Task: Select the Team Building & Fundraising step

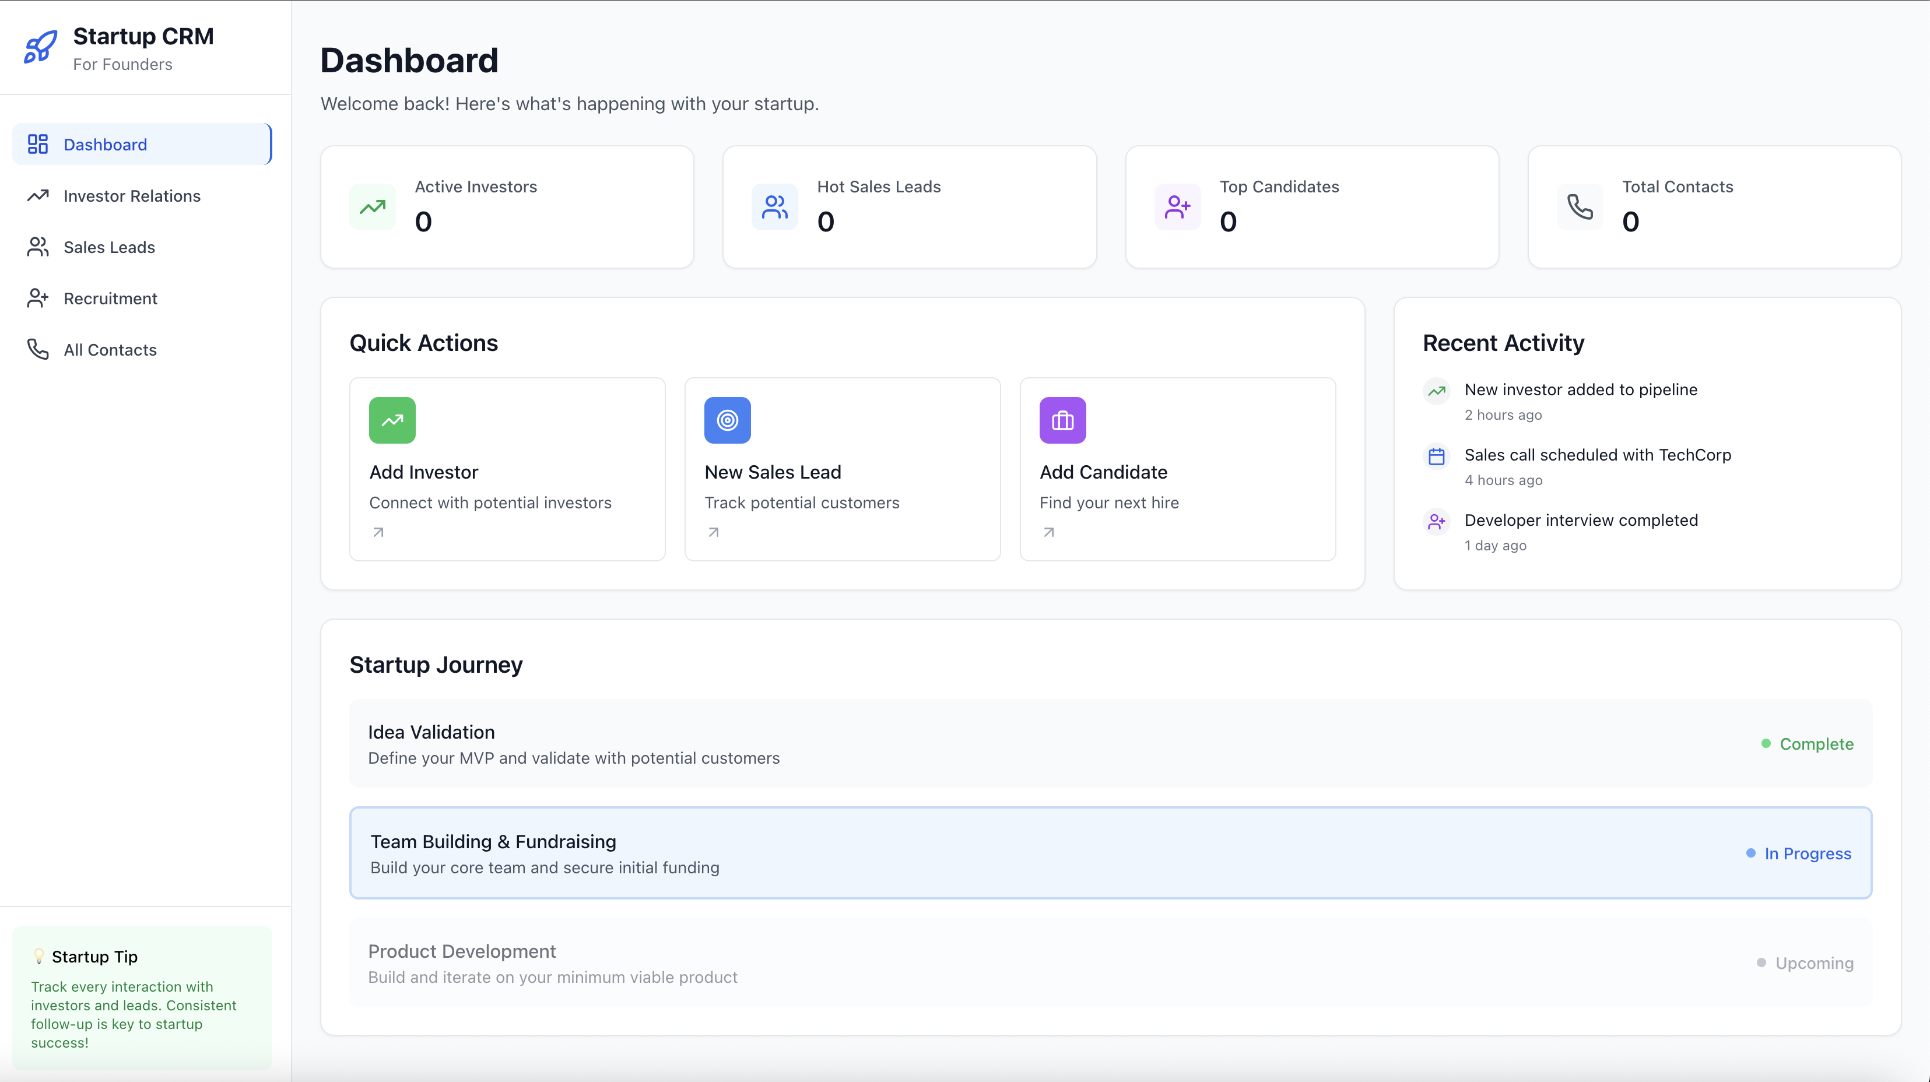Action: pyautogui.click(x=1110, y=853)
